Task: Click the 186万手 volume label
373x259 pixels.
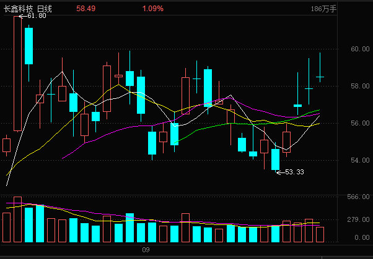Action: point(324,9)
